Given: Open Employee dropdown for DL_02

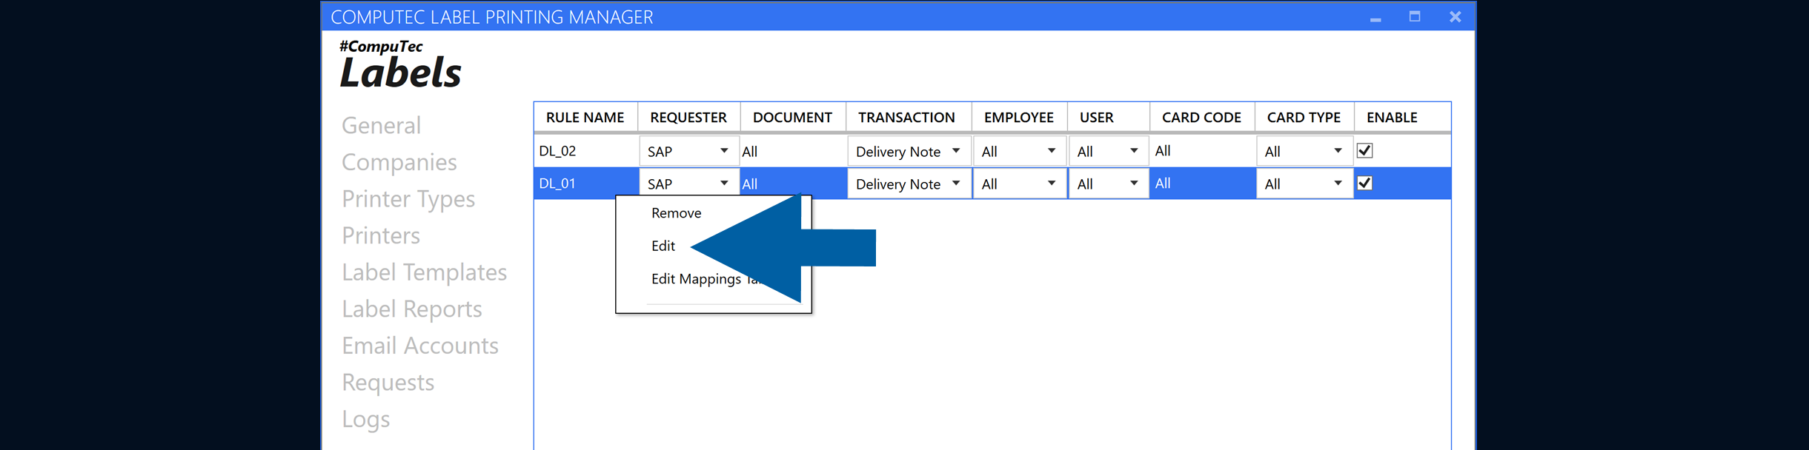Looking at the screenshot, I should tap(1020, 151).
